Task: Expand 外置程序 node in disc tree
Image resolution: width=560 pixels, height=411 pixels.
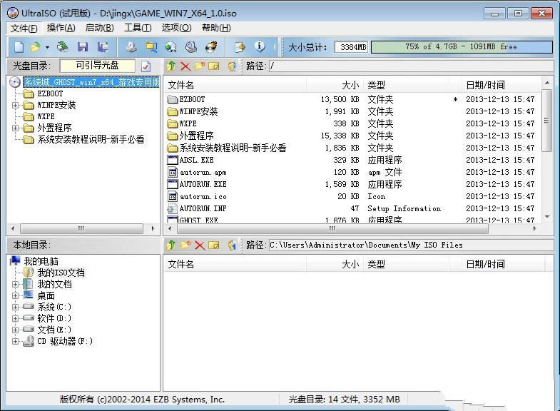Action: point(15,128)
